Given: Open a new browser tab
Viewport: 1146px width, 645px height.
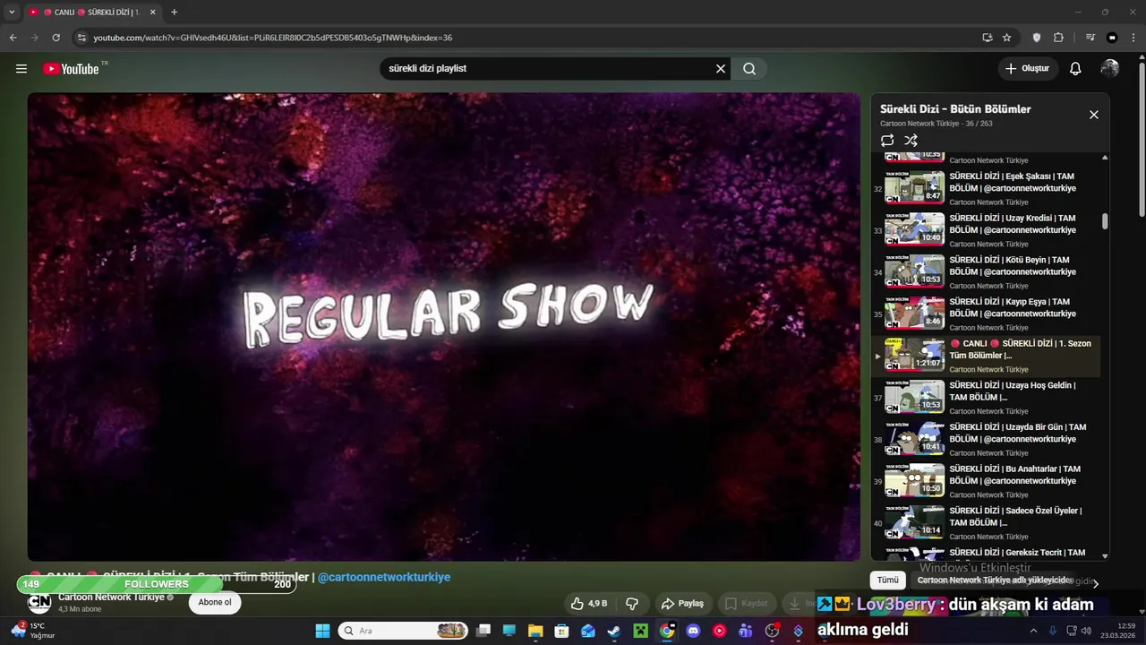Looking at the screenshot, I should coord(174,12).
